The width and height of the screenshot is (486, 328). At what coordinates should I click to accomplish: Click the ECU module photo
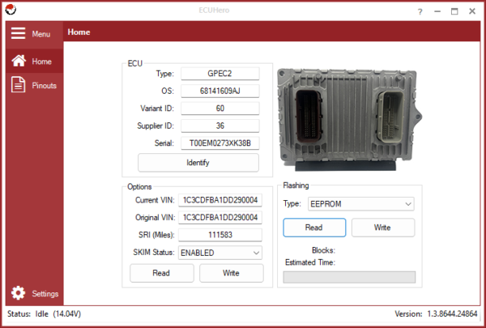tap(350, 119)
